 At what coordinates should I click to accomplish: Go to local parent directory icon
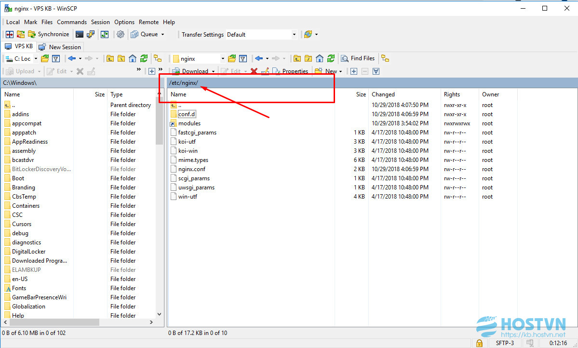click(110, 58)
